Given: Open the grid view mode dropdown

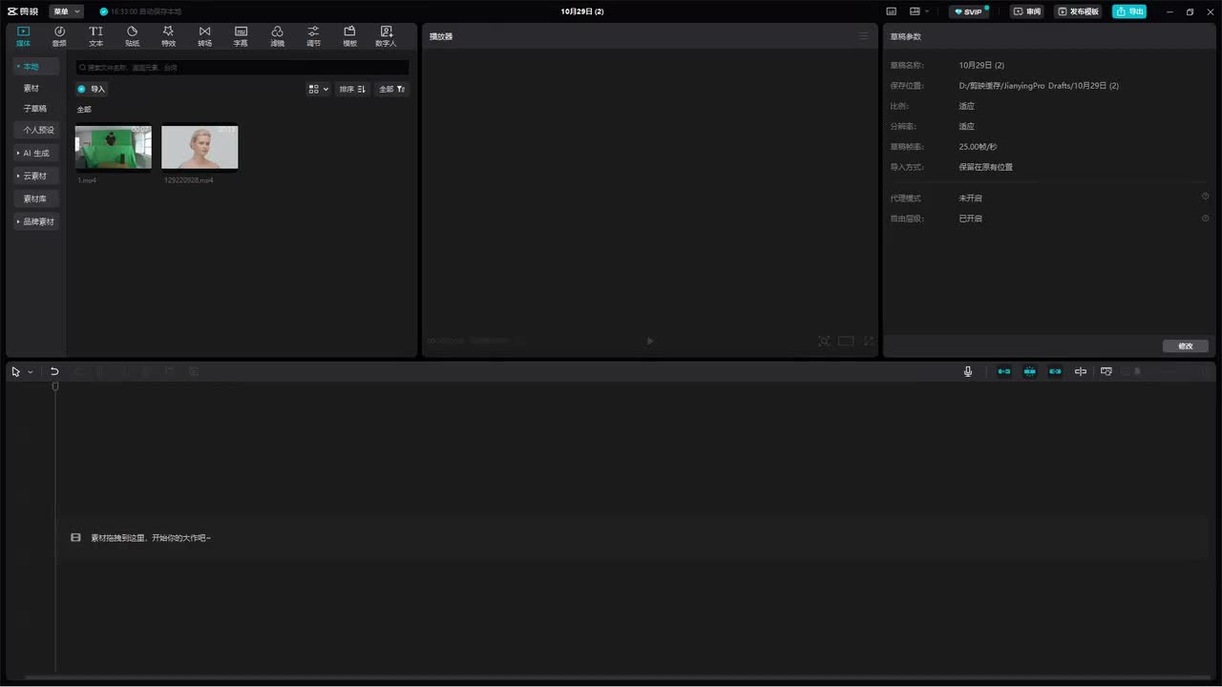Looking at the screenshot, I should pyautogui.click(x=318, y=89).
